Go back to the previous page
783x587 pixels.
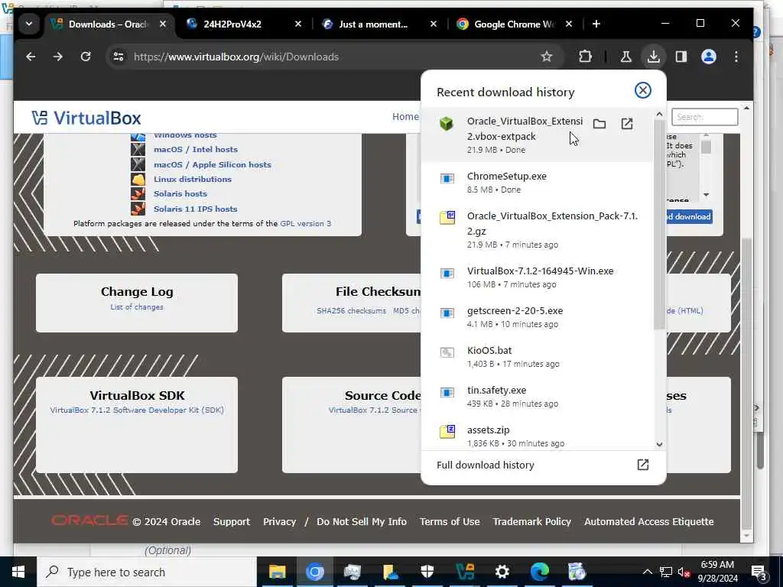(x=31, y=57)
